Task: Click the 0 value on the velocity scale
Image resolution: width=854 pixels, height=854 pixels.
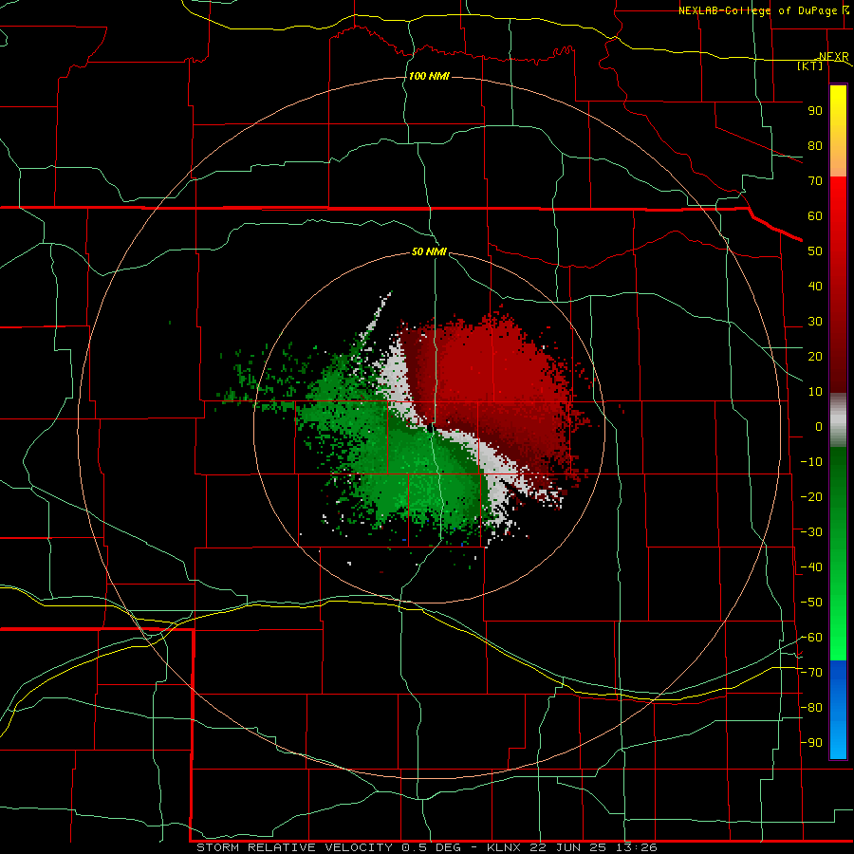Action: pos(819,426)
